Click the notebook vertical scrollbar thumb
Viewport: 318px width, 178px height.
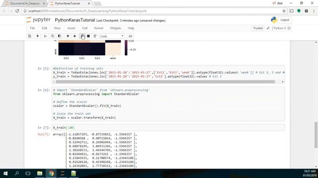click(x=316, y=135)
